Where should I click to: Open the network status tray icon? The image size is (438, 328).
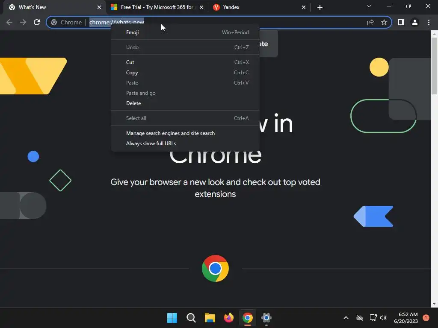[x=373, y=318]
